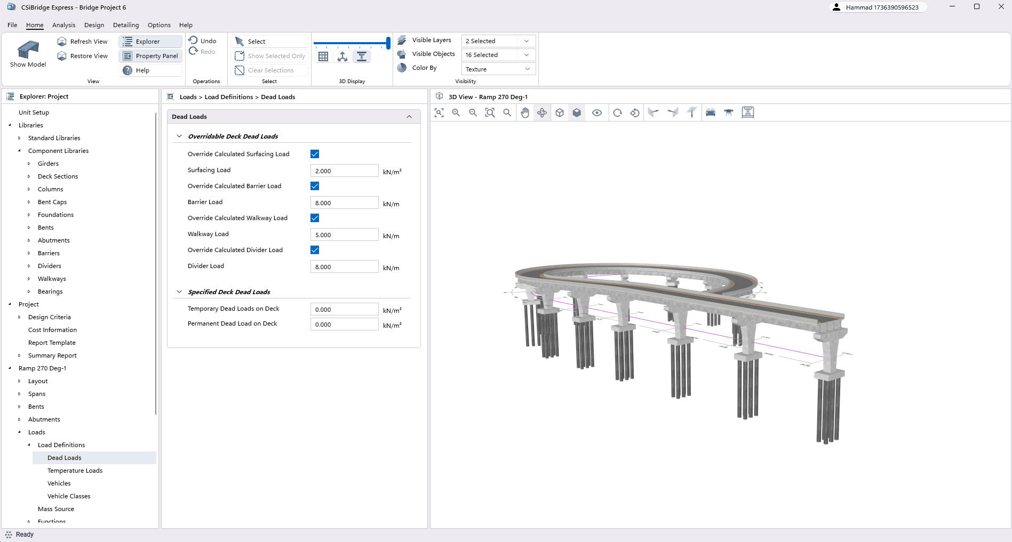Click the zoom in magnifier
The height and width of the screenshot is (542, 1012).
tap(456, 112)
